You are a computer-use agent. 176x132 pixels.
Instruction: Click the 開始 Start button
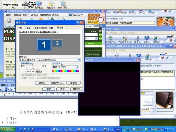[x=8, y=129]
